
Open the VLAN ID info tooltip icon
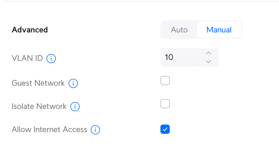tap(51, 58)
